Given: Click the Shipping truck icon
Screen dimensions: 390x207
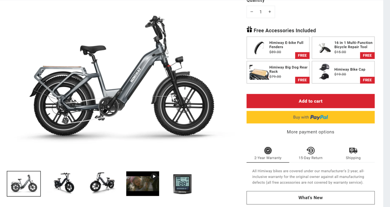Looking at the screenshot, I should tap(353, 150).
